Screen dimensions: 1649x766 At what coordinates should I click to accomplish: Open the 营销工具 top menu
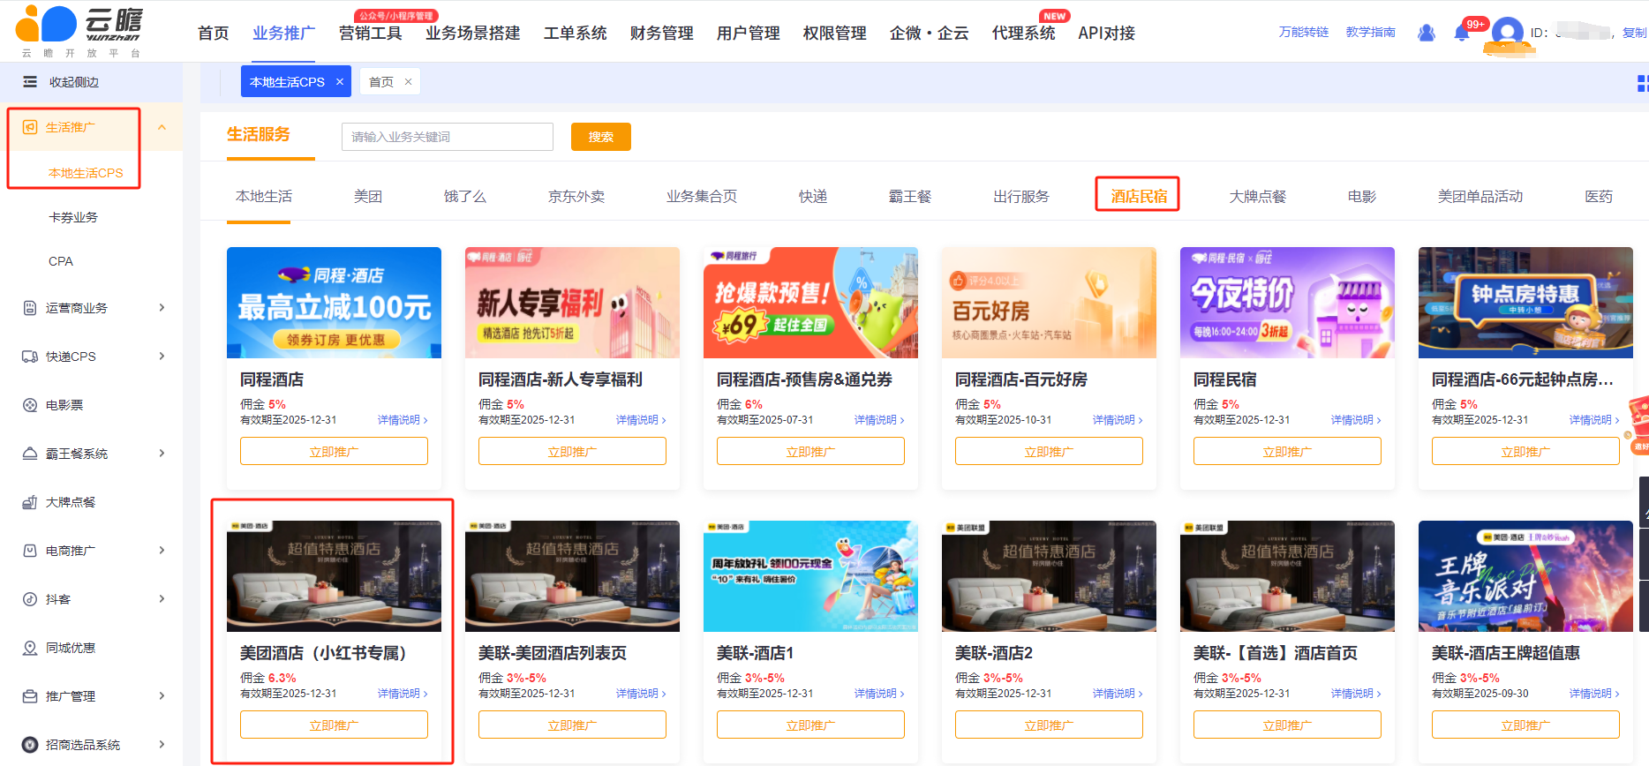click(371, 34)
